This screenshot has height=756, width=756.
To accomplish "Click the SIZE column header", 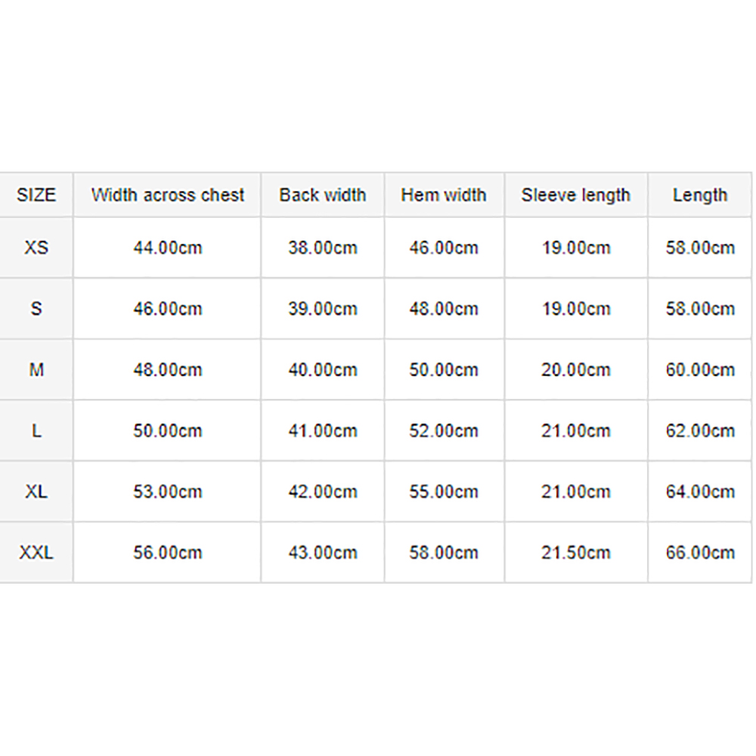I will pyautogui.click(x=36, y=195).
